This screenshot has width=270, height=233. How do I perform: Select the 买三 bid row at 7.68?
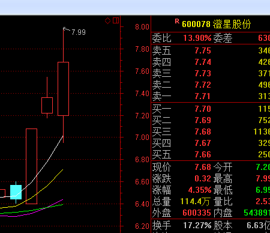click(211, 132)
